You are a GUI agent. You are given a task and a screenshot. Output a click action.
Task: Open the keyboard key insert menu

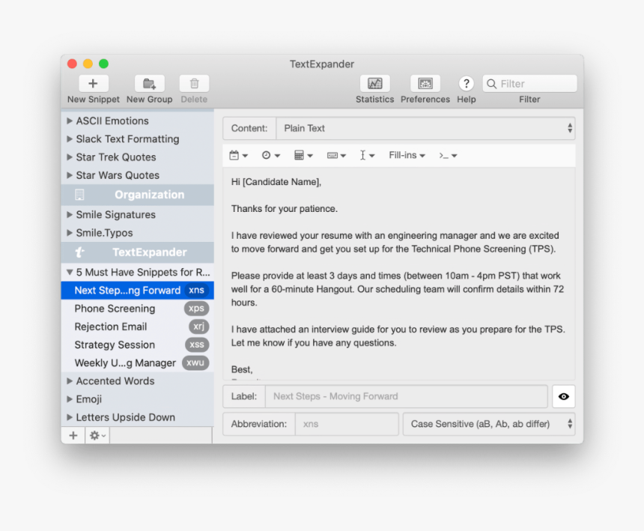pos(336,155)
